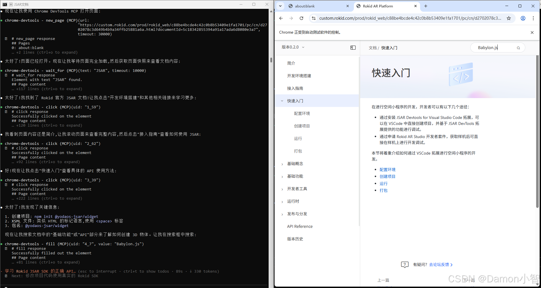
Task: Close the about:blank tab
Action: [348, 6]
